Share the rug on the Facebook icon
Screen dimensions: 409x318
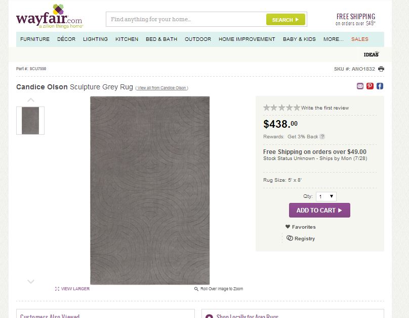point(380,86)
